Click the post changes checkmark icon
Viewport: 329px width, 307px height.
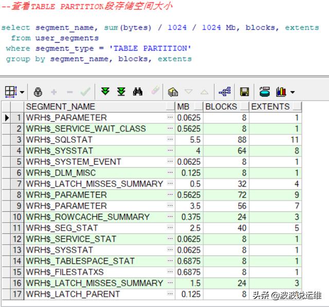(x=86, y=92)
